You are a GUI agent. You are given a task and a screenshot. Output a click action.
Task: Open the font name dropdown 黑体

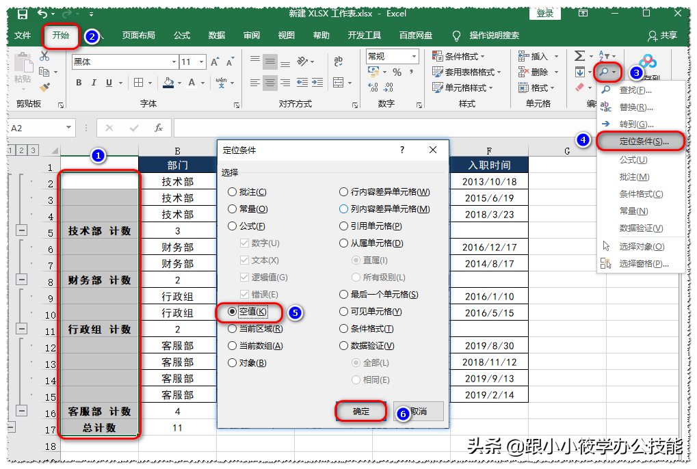[174, 62]
